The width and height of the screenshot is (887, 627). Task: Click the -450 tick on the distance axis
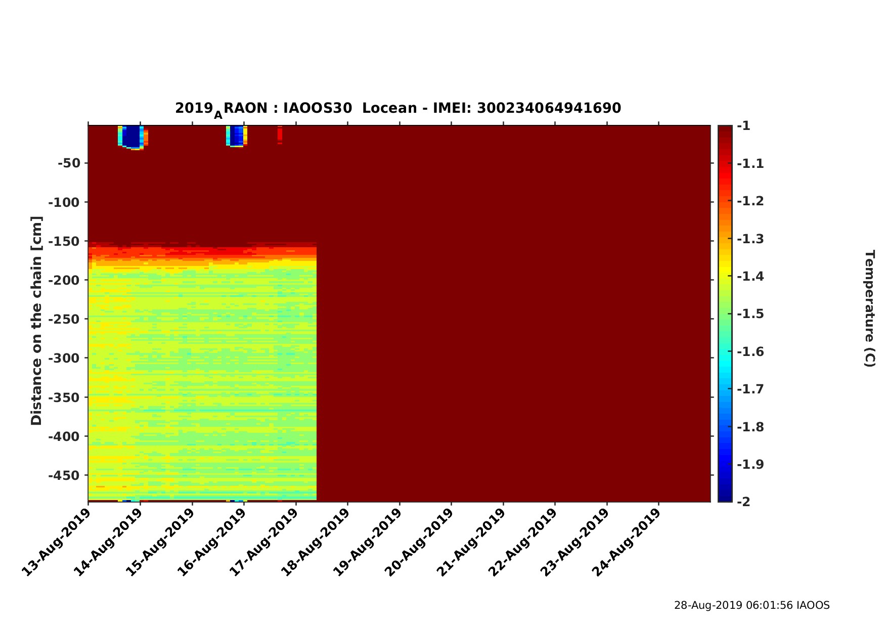[65, 475]
